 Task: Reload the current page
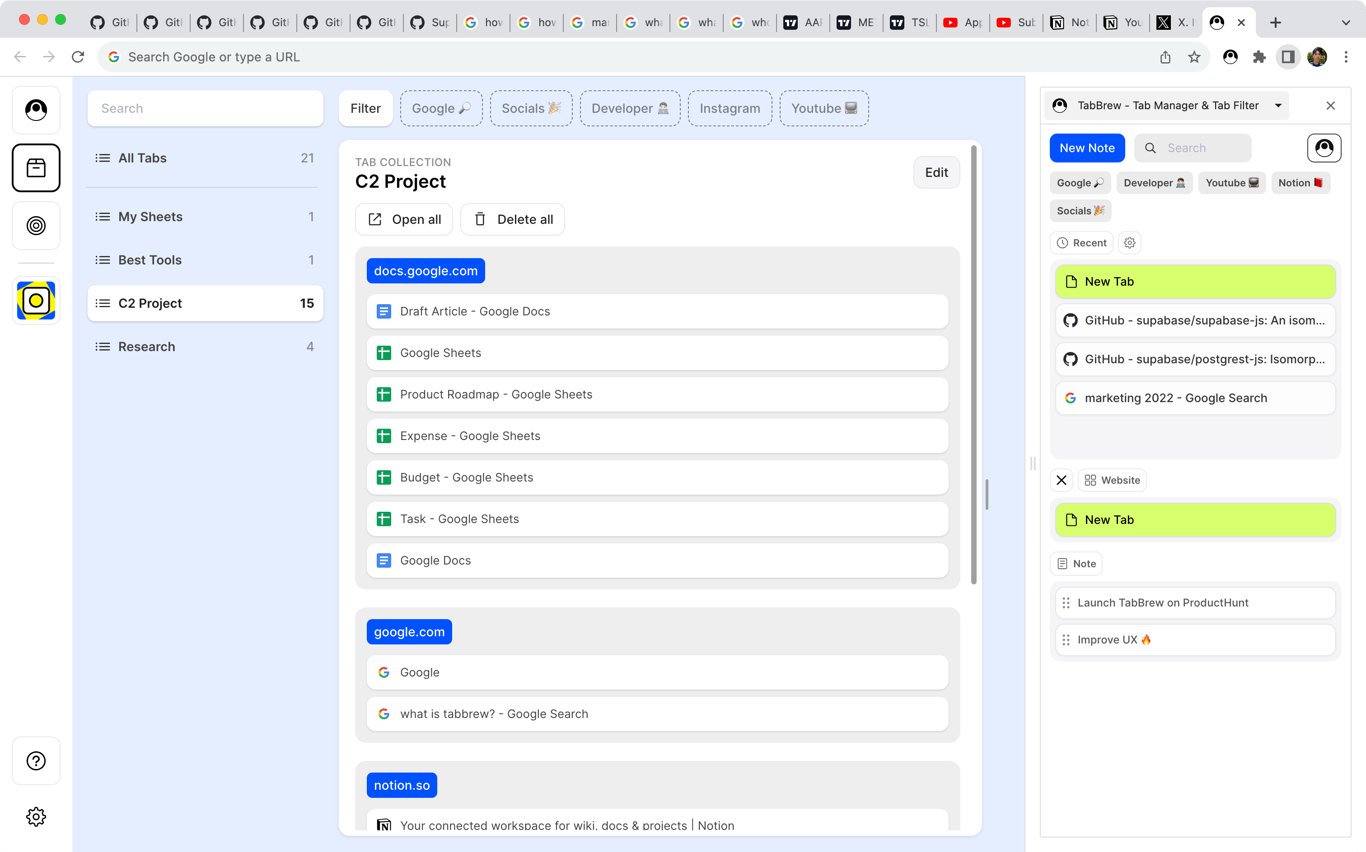click(78, 57)
